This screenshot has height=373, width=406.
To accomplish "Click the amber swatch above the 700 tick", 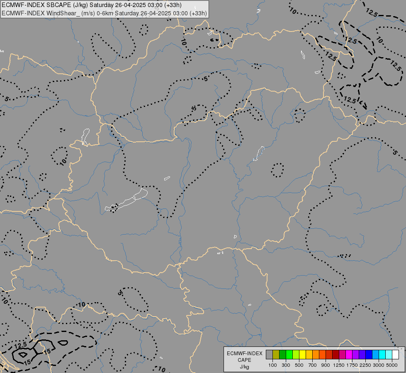I will coord(309,354).
